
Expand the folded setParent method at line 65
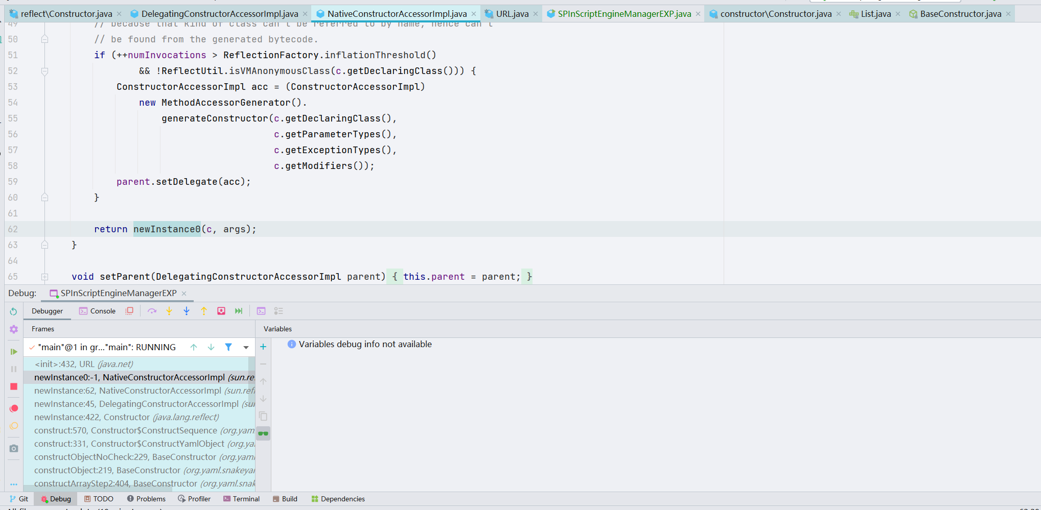[45, 277]
